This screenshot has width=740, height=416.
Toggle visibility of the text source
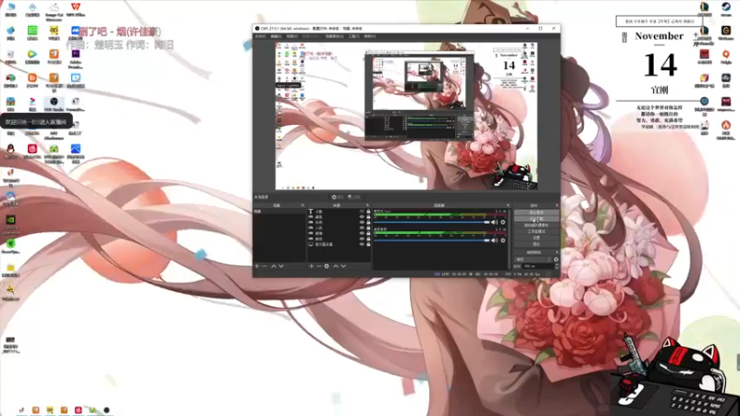pyautogui.click(x=362, y=212)
